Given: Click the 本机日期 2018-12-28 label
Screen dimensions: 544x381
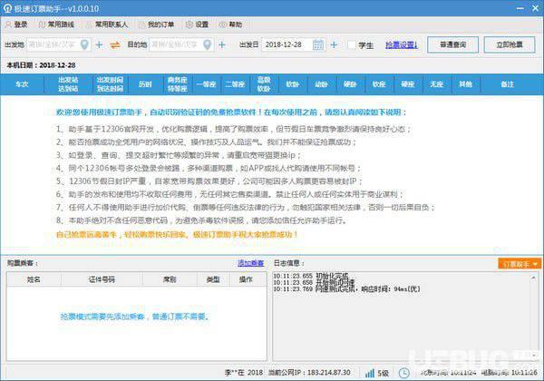Looking at the screenshot, I should 41,65.
